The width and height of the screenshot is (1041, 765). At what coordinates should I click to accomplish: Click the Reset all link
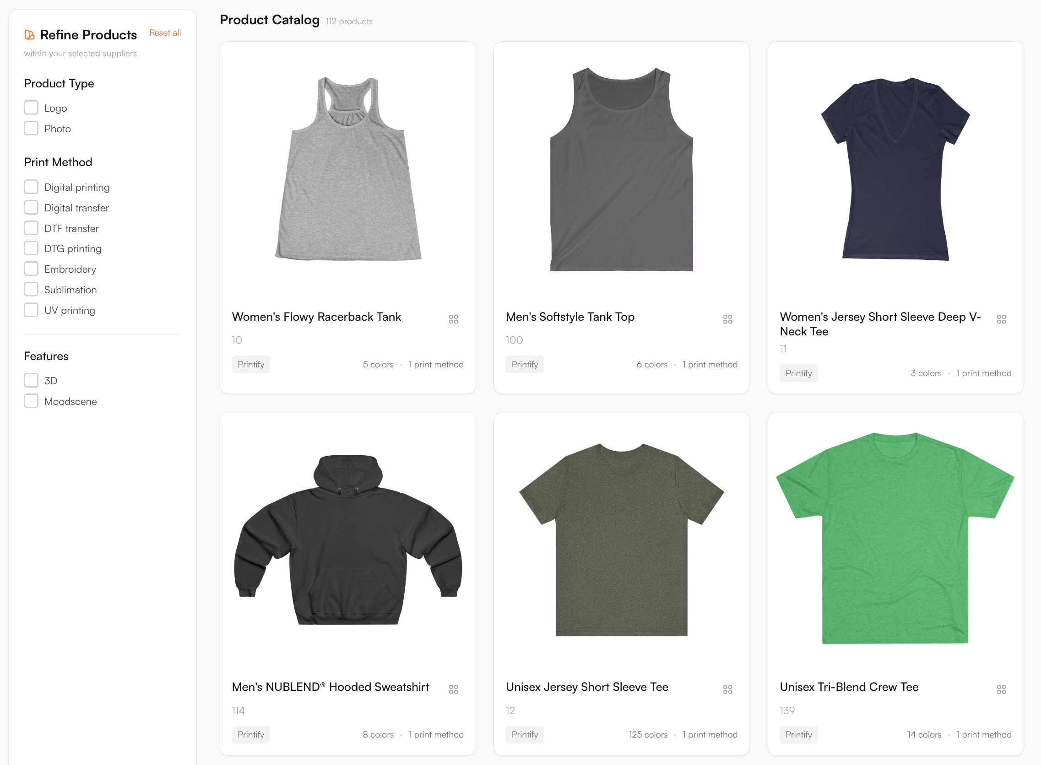click(165, 33)
